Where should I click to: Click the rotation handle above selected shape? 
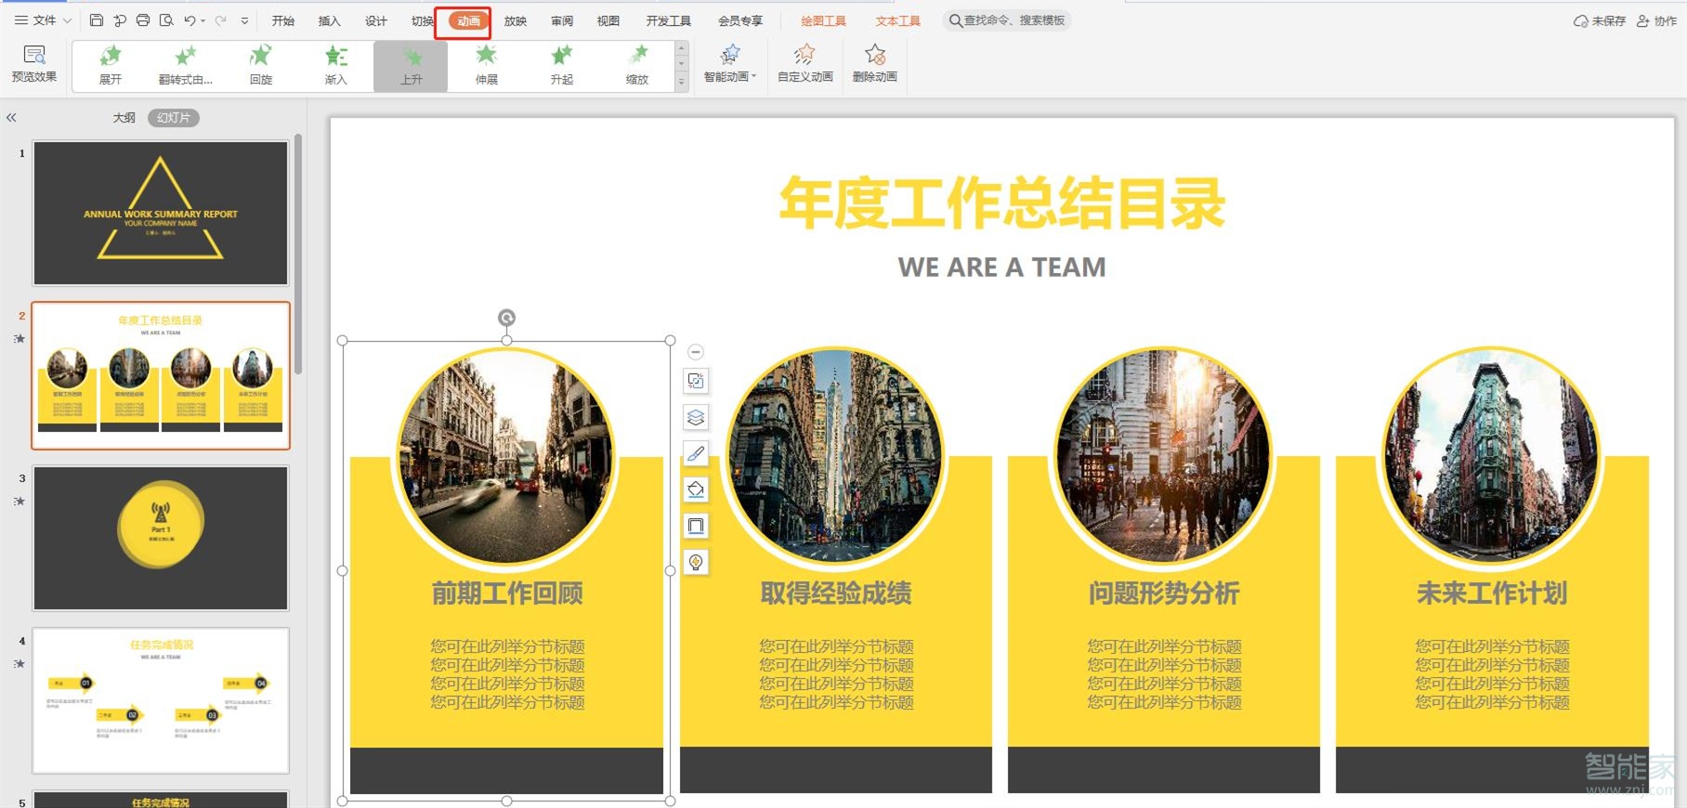coord(506,318)
